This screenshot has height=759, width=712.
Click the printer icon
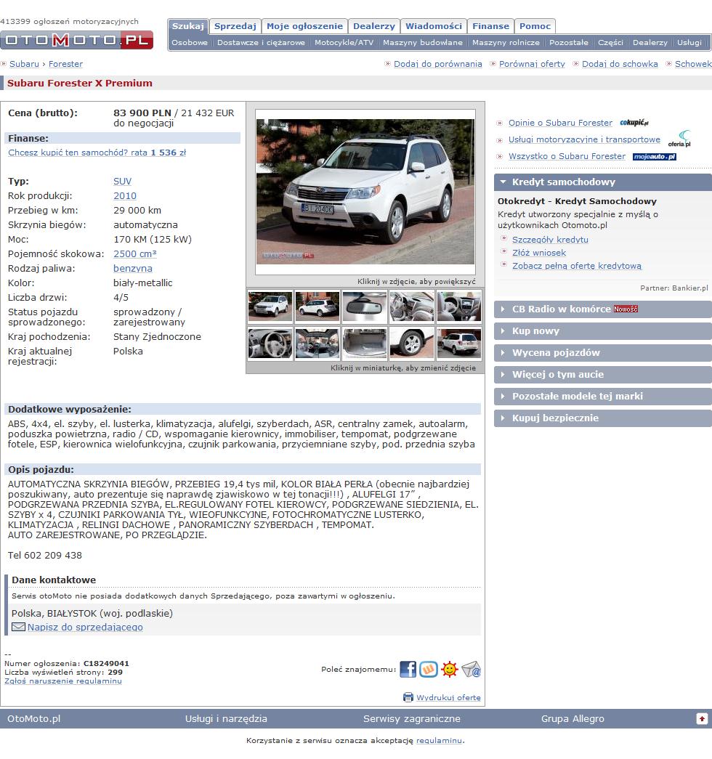pyautogui.click(x=408, y=697)
